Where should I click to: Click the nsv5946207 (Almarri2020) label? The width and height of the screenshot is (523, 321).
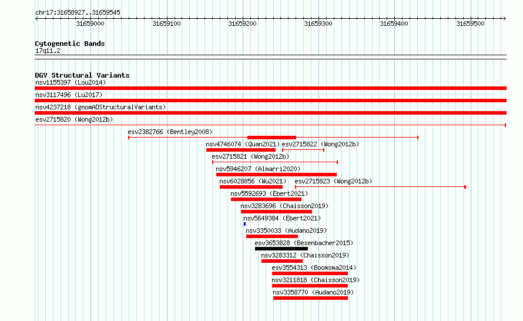click(x=258, y=169)
